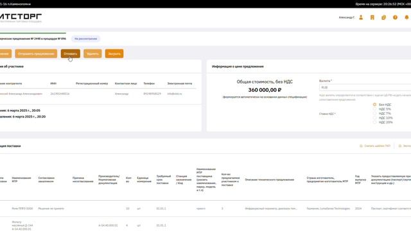411x231 pixels.
Task: Click the Электронная почта column header
Action: coord(180,83)
